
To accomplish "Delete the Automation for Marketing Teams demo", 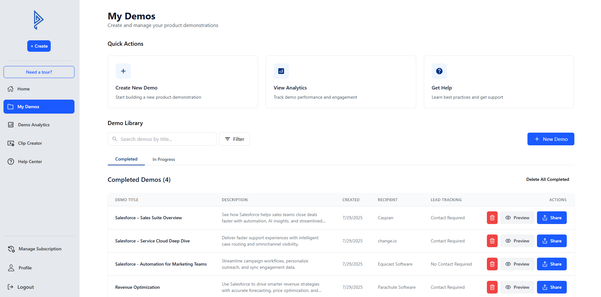I will (x=492, y=264).
